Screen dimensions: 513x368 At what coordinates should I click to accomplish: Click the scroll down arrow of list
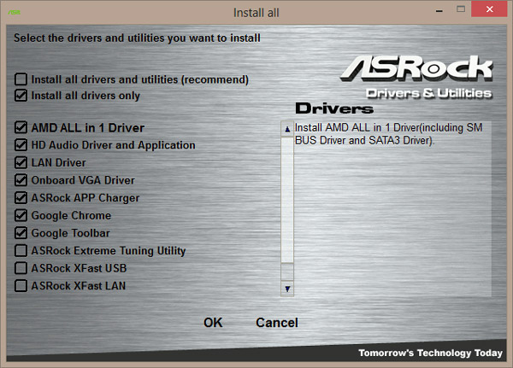click(287, 289)
